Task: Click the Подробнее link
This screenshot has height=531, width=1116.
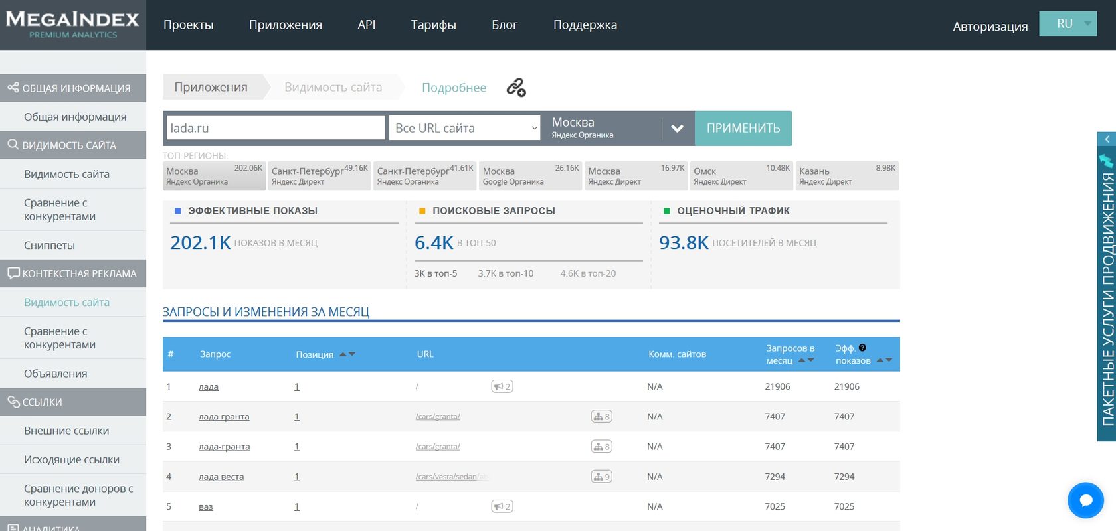Action: point(454,88)
